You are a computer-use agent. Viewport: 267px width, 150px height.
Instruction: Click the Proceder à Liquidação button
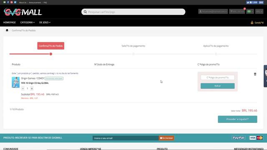tap(237, 119)
